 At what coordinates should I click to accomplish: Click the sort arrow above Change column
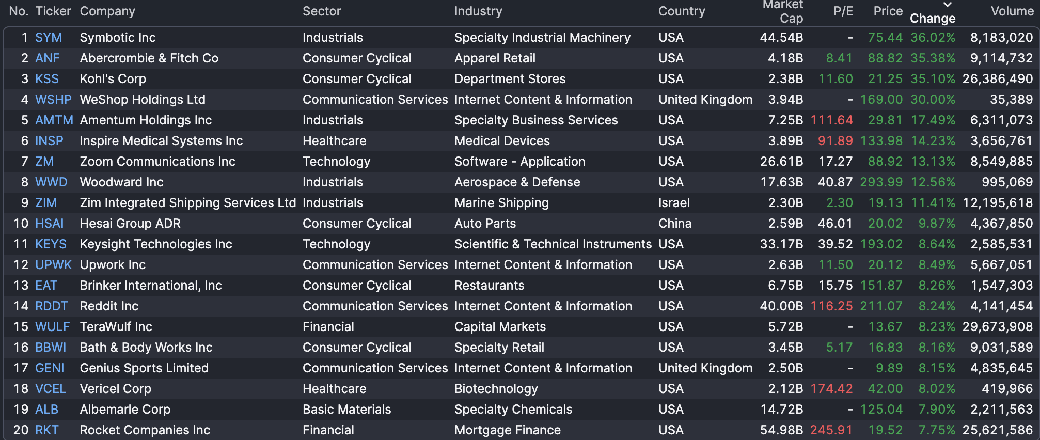[947, 5]
